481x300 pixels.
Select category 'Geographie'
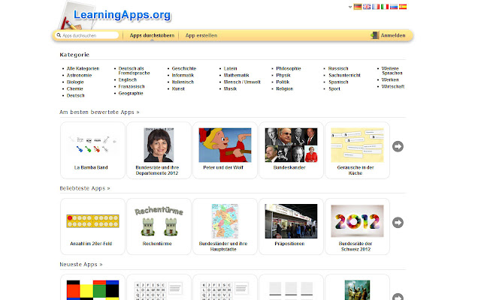[x=131, y=93]
